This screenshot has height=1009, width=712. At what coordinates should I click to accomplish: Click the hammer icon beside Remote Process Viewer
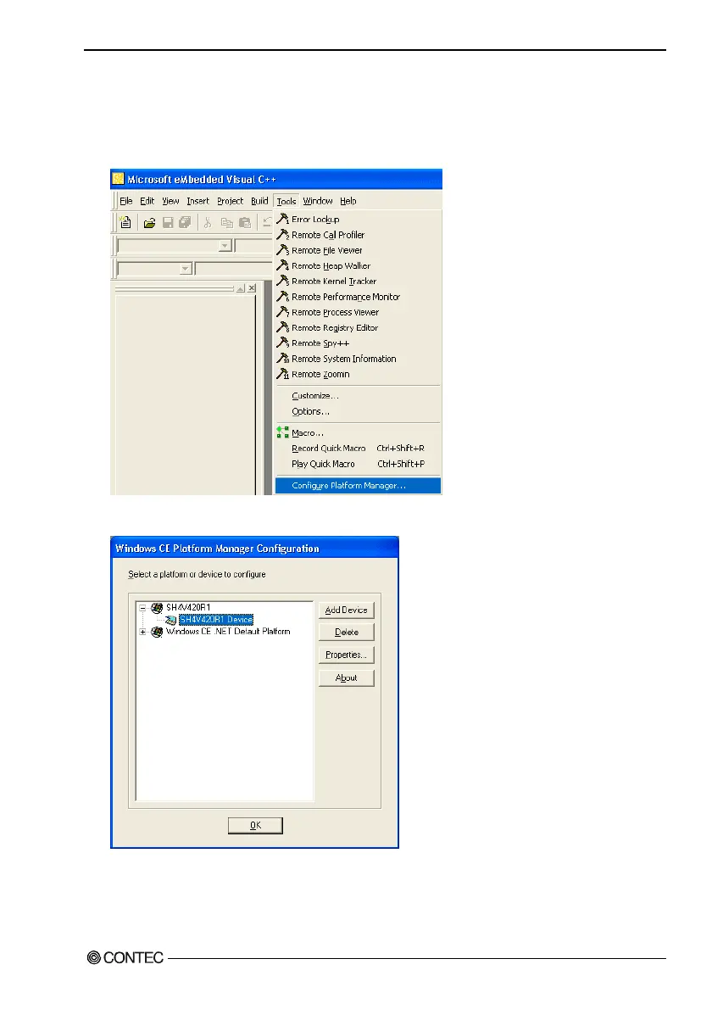point(282,311)
